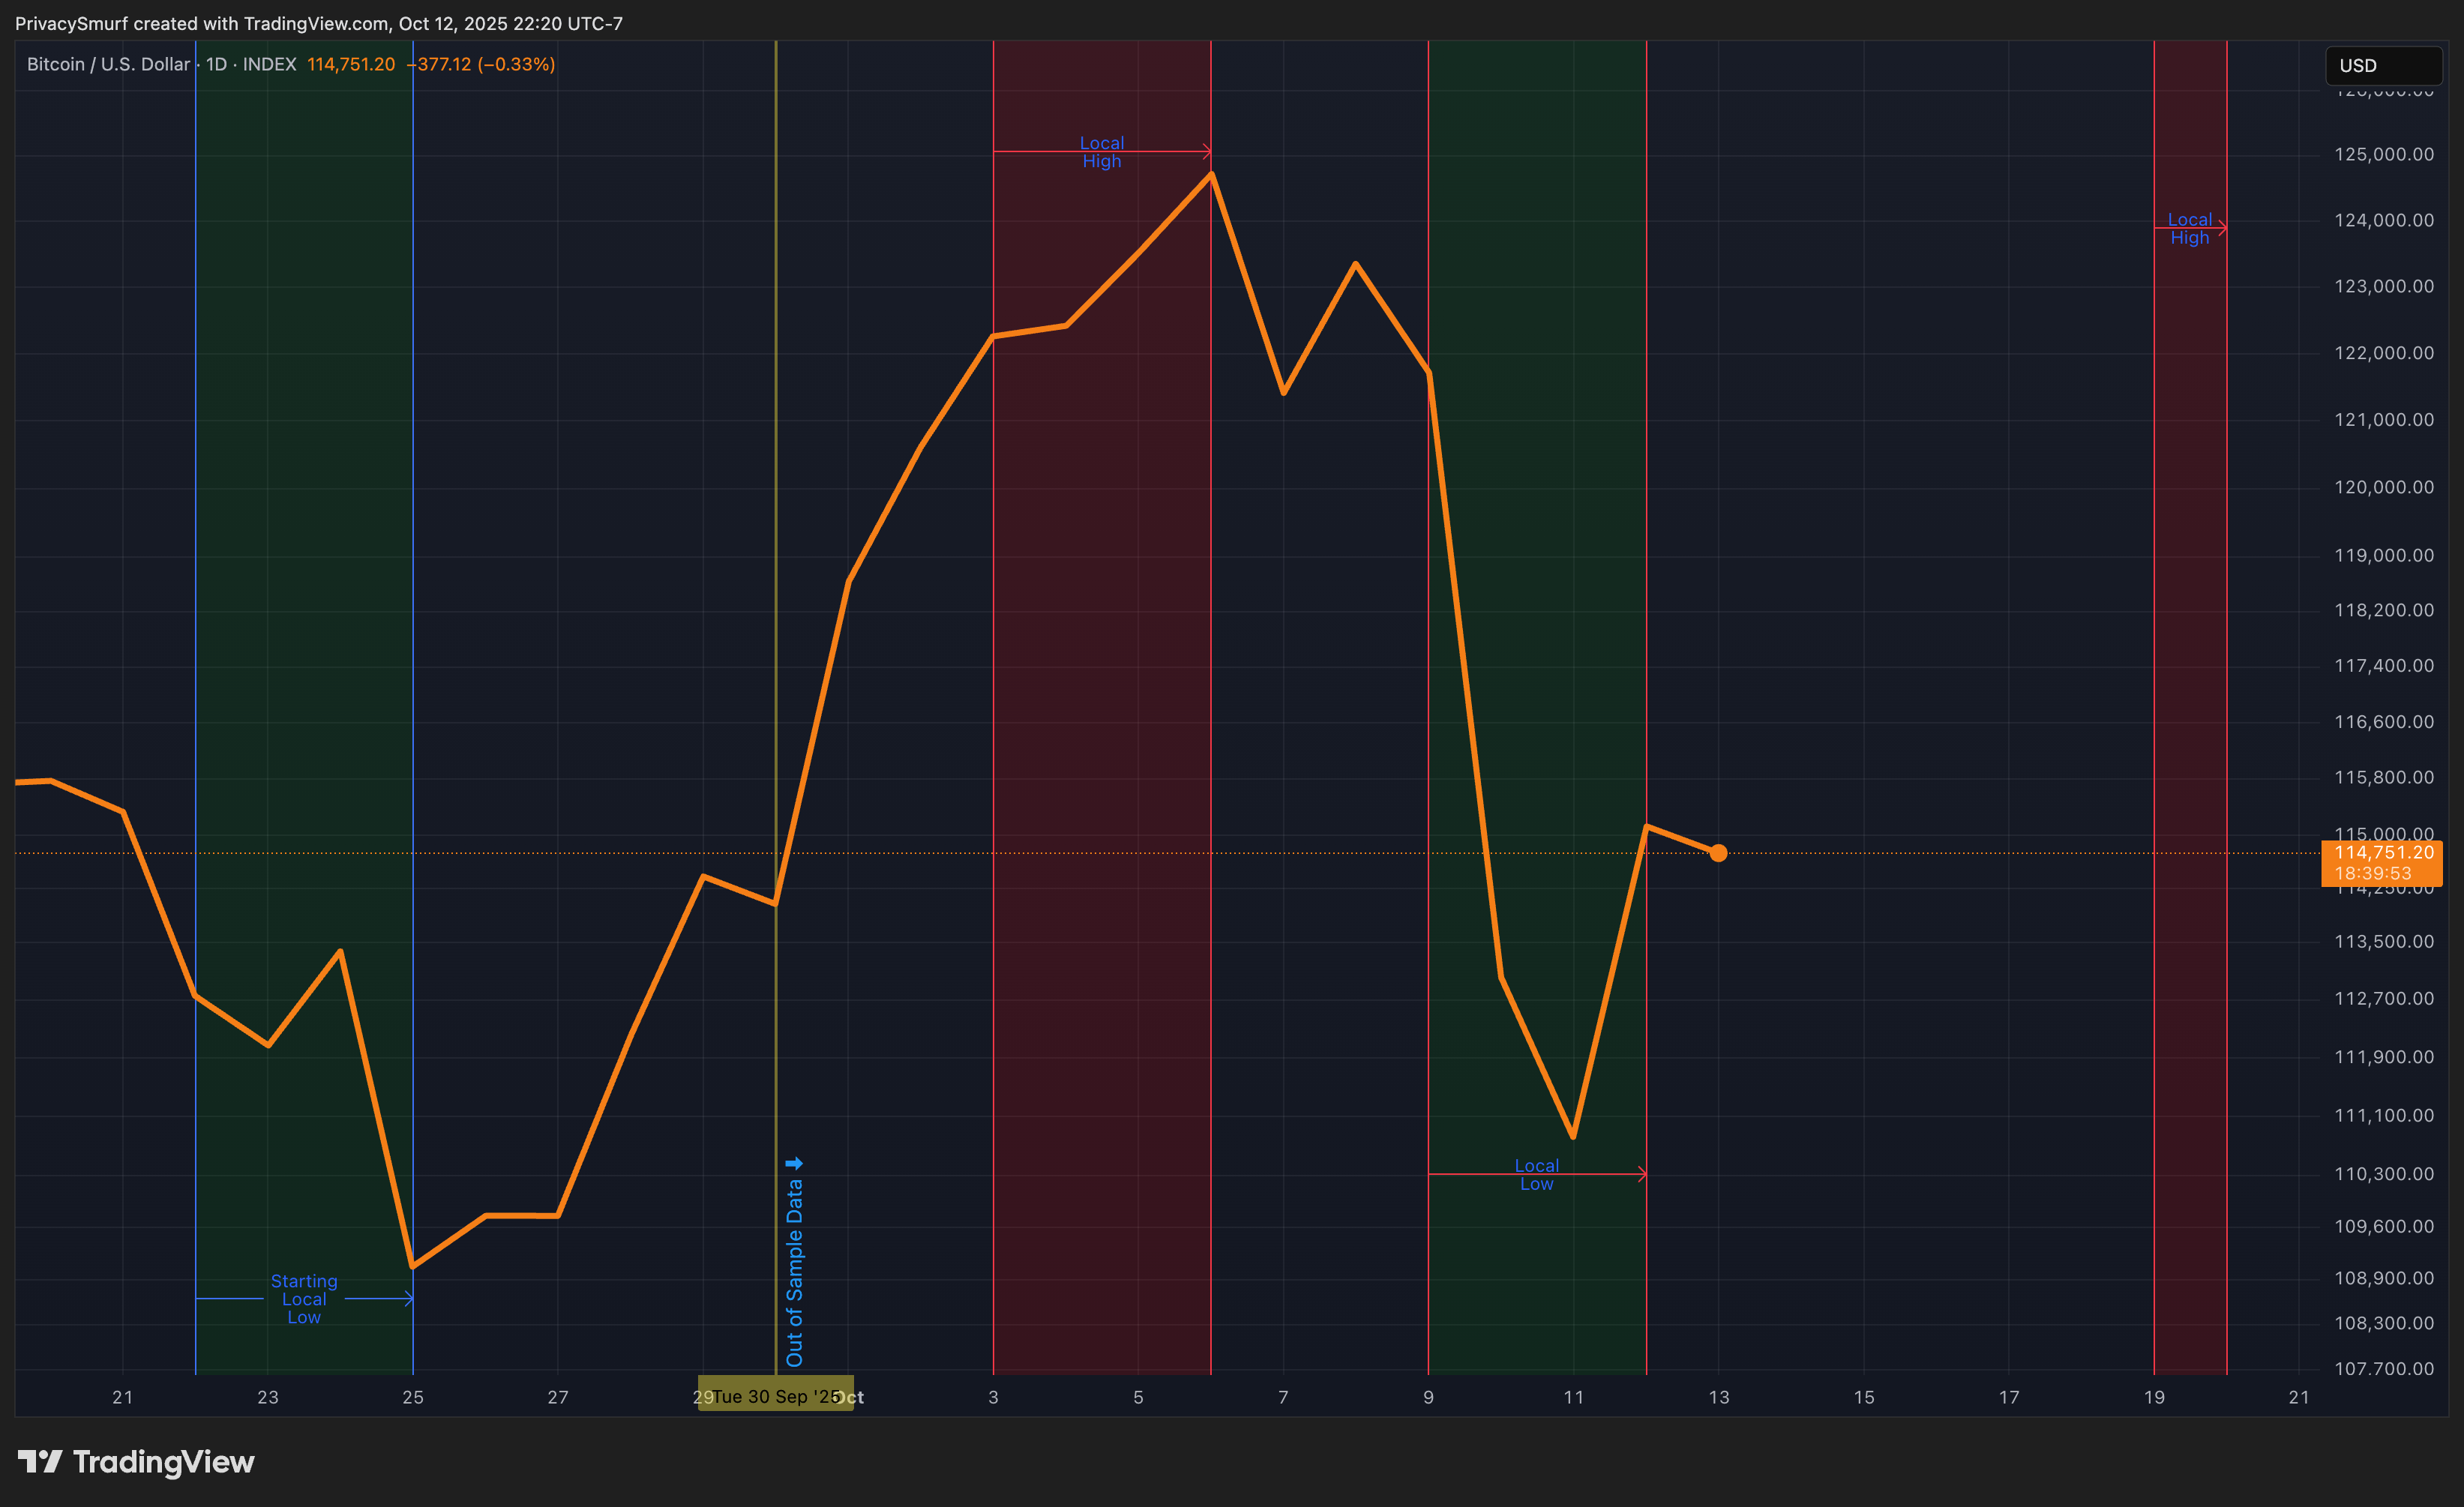The width and height of the screenshot is (2464, 1507).
Task: Click the orange last-price dot on the line
Action: (1718, 852)
